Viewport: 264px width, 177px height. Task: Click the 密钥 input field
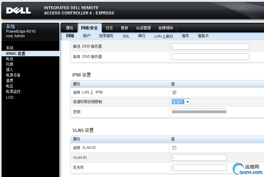coord(199,112)
